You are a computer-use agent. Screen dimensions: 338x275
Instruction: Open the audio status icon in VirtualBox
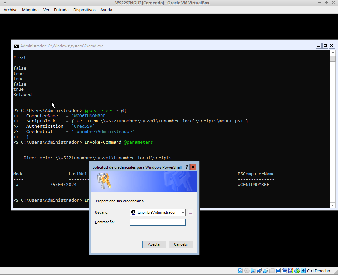coord(253,271)
